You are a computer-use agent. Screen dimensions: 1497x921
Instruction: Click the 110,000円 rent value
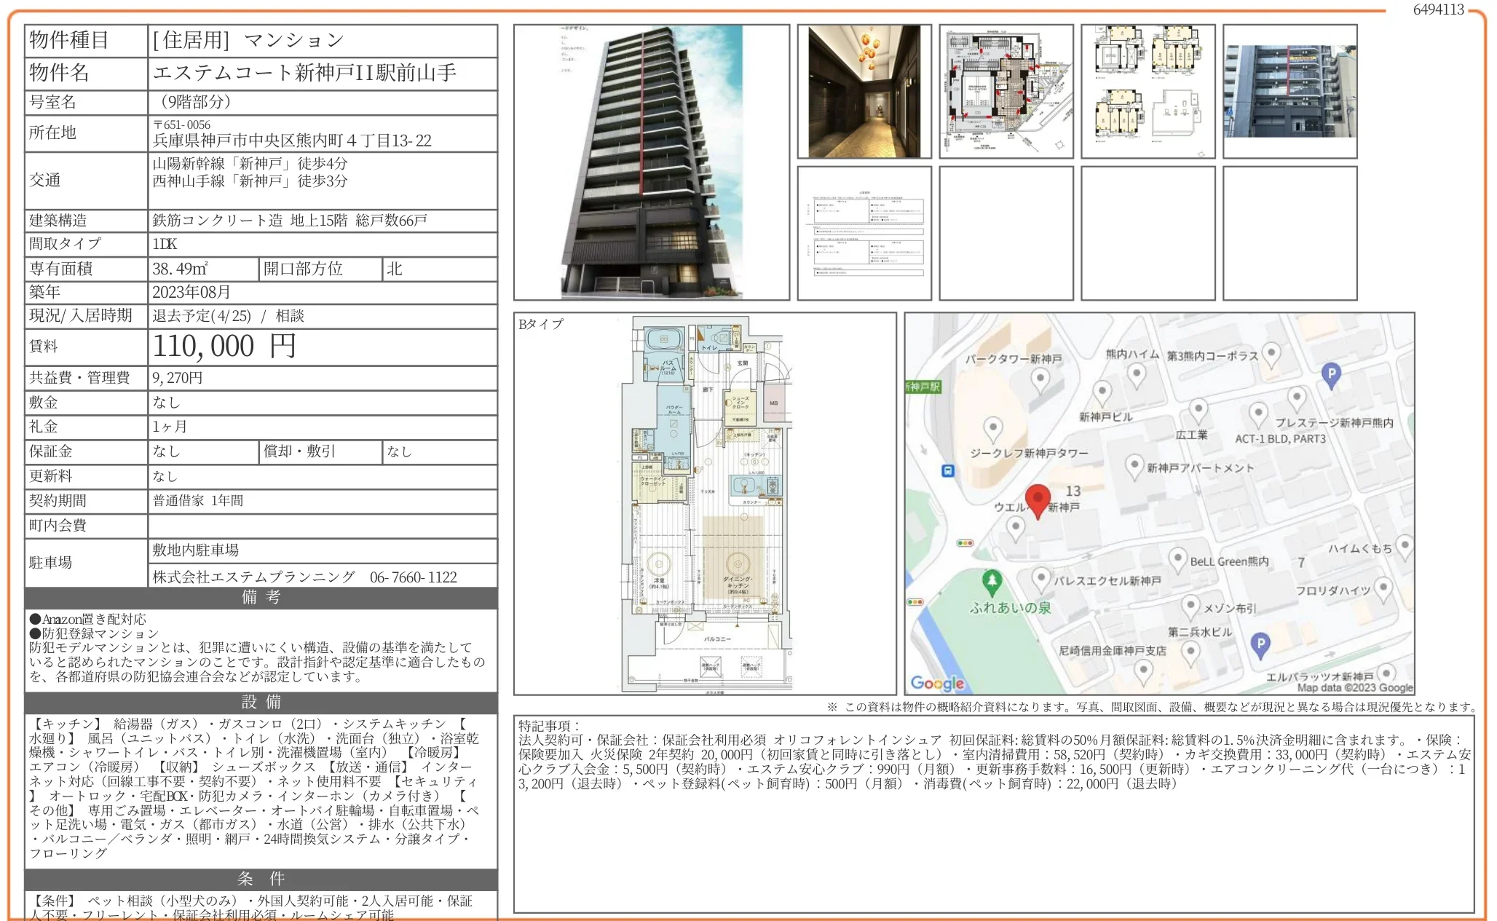224,347
